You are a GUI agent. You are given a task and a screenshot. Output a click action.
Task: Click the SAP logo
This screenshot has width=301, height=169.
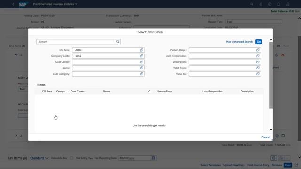23,4
